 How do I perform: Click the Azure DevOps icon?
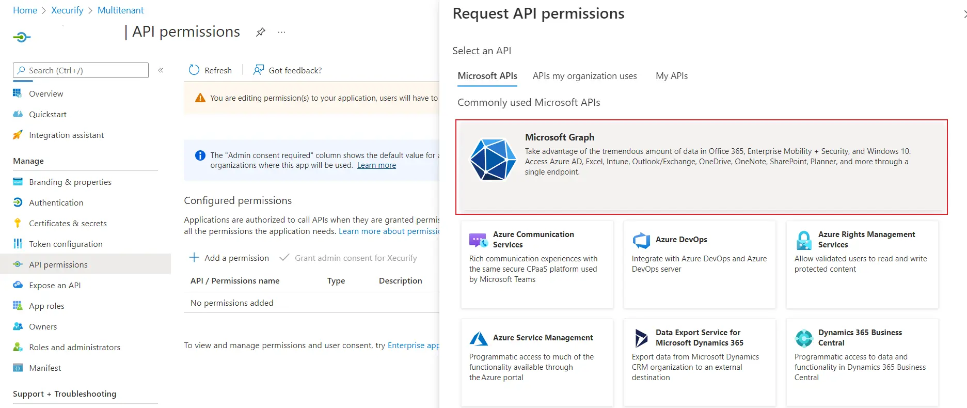click(x=641, y=240)
